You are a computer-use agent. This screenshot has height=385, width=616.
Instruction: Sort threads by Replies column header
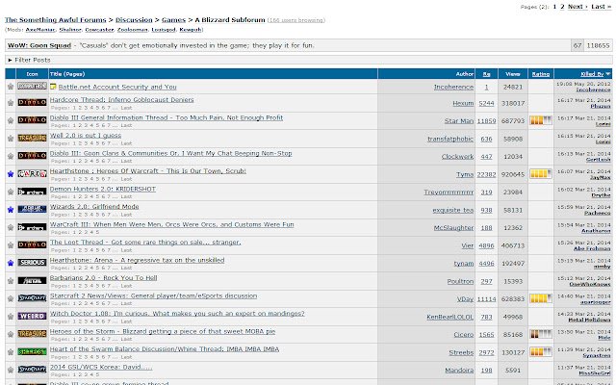[x=486, y=74]
